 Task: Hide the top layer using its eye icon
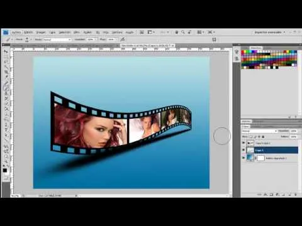243,143
